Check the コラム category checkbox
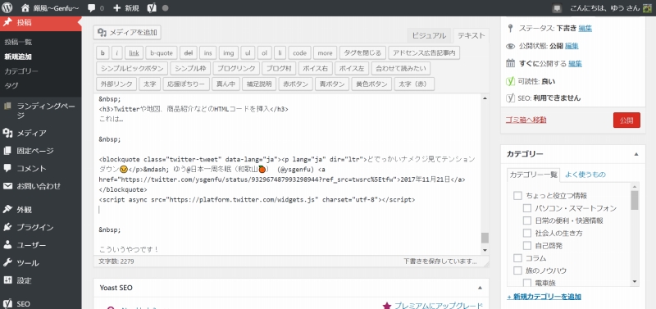The image size is (656, 309). coord(517,258)
